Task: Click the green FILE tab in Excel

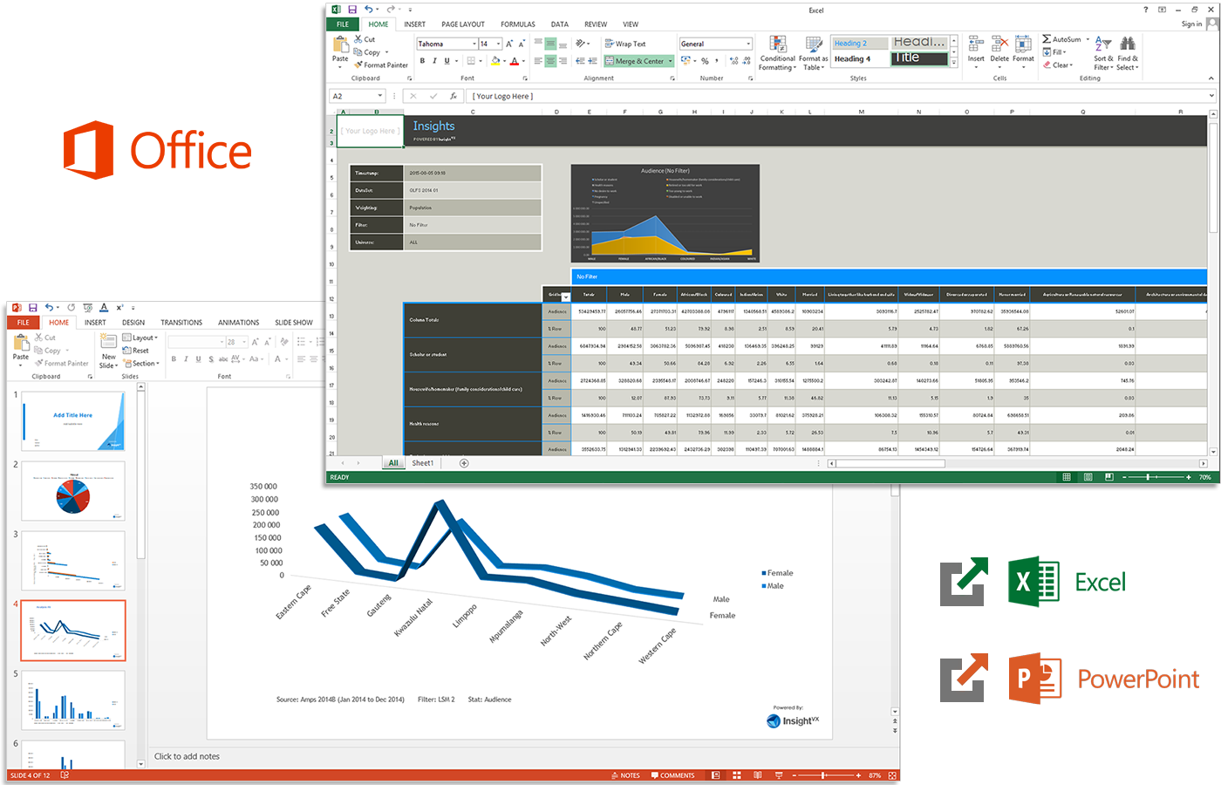Action: [x=343, y=24]
